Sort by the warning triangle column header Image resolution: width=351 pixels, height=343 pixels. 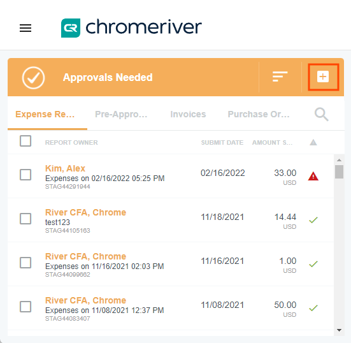[313, 142]
